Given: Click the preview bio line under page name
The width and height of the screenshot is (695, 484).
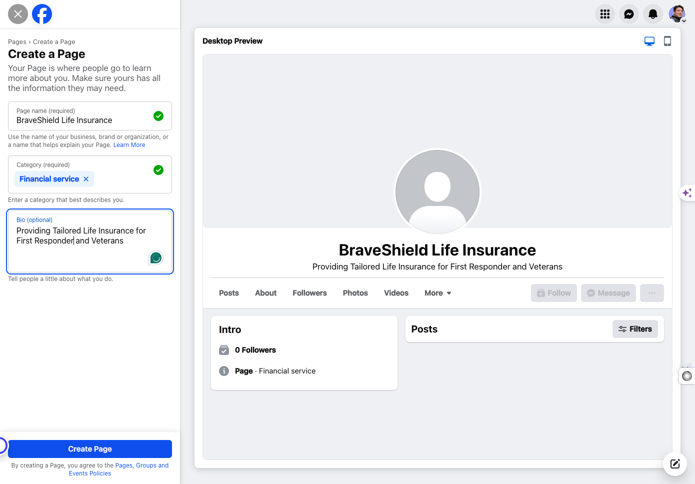Looking at the screenshot, I should [437, 266].
